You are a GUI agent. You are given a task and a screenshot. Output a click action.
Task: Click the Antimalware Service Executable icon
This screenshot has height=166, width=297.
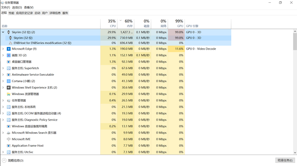9,75
